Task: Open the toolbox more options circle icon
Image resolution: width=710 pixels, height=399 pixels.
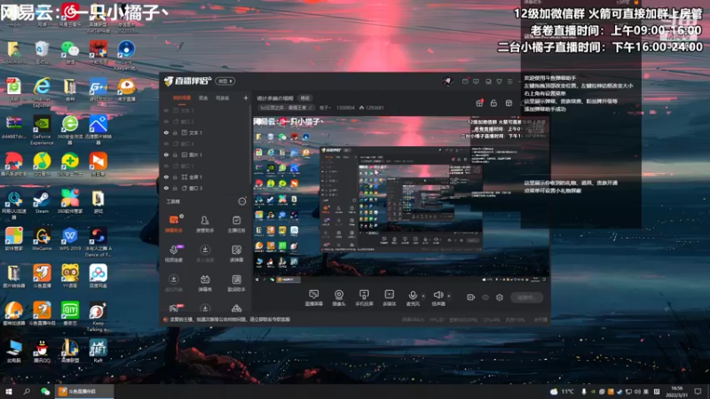Action: (242, 201)
